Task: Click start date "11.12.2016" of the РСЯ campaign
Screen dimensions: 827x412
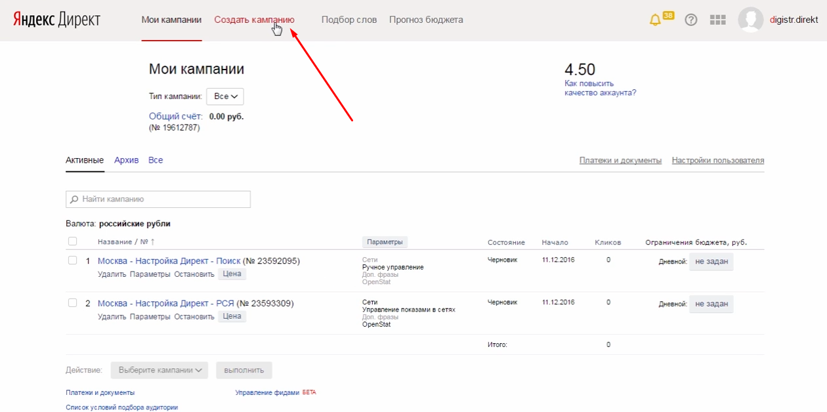Action: click(559, 302)
